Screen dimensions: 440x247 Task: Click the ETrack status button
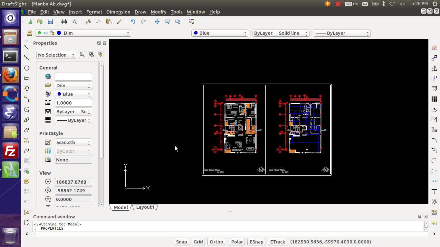pyautogui.click(x=277, y=242)
